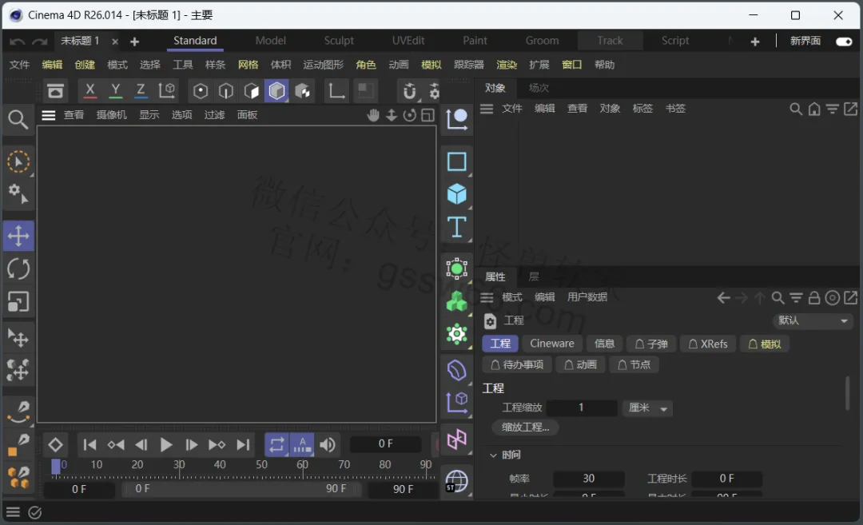This screenshot has height=525, width=863.
Task: Lock the Attributes panel
Action: [814, 298]
